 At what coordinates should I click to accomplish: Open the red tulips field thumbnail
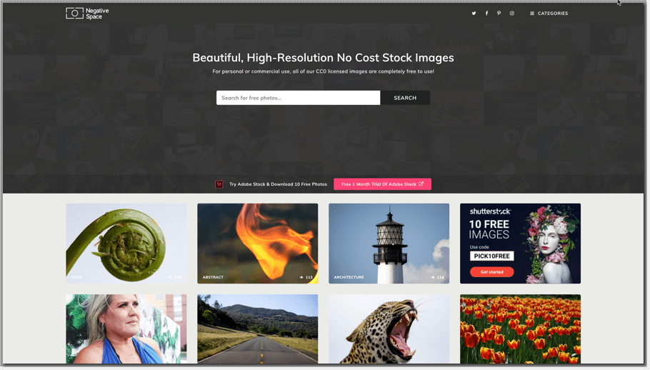520,329
